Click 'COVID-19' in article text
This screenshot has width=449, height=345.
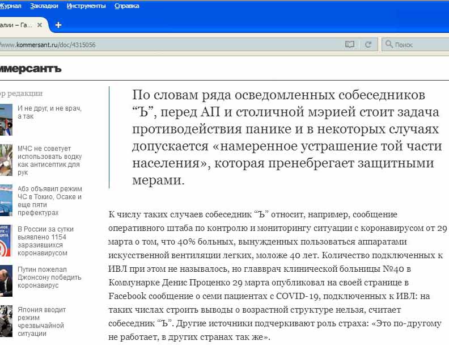tap(298, 296)
